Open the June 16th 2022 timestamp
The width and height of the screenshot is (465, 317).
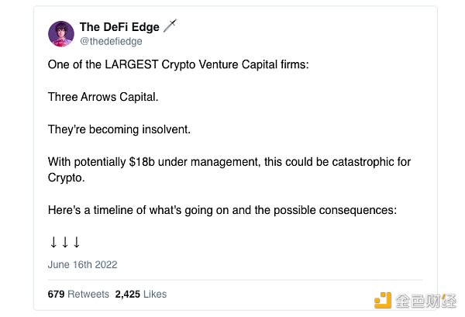tap(82, 264)
